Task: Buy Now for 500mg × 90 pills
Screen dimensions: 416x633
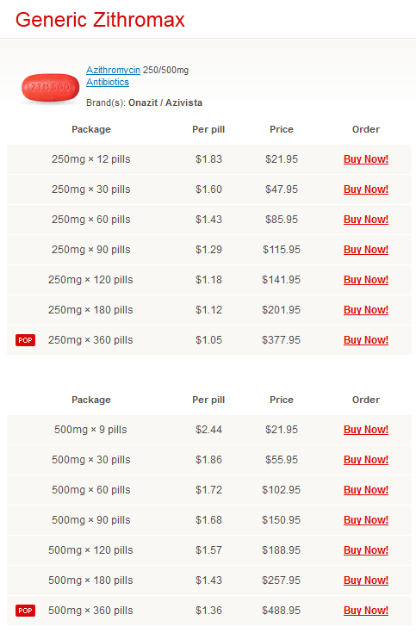Action: tap(366, 520)
